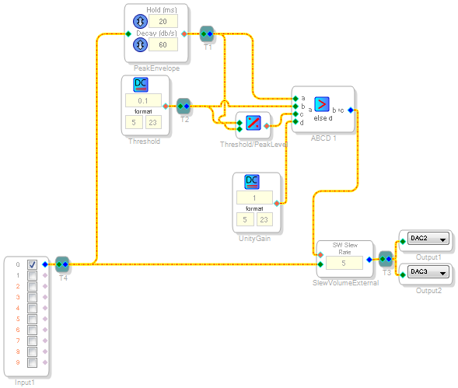Click UnityGain format field showing 5
This screenshot has width=458, height=388.
(x=245, y=219)
